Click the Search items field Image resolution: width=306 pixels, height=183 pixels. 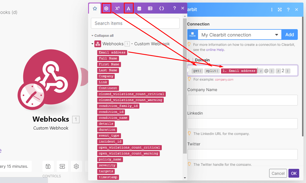point(135,23)
